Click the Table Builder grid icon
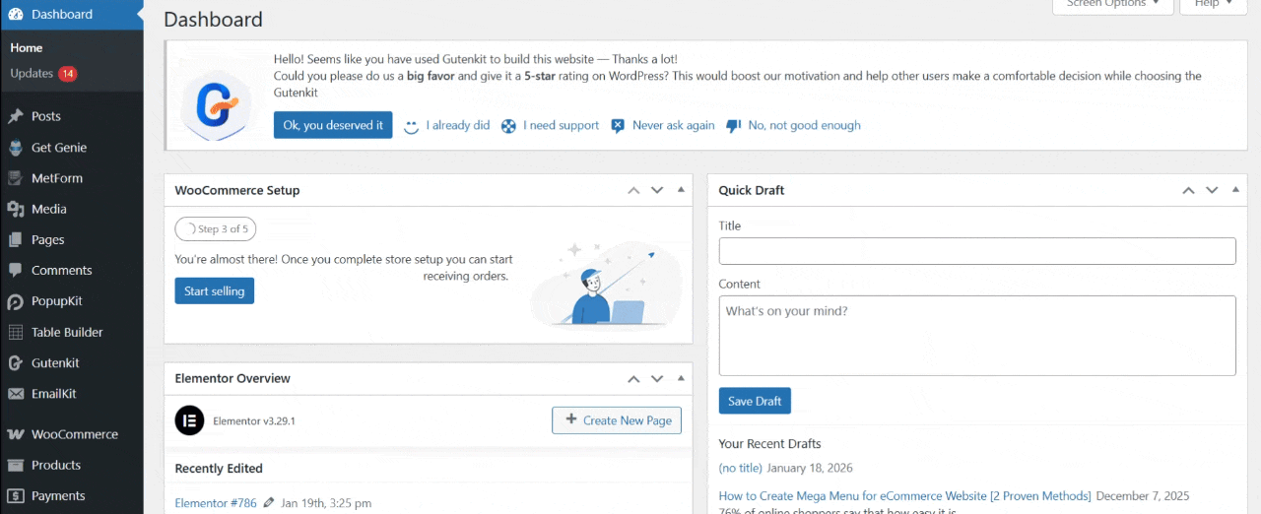The width and height of the screenshot is (1261, 514). click(16, 332)
